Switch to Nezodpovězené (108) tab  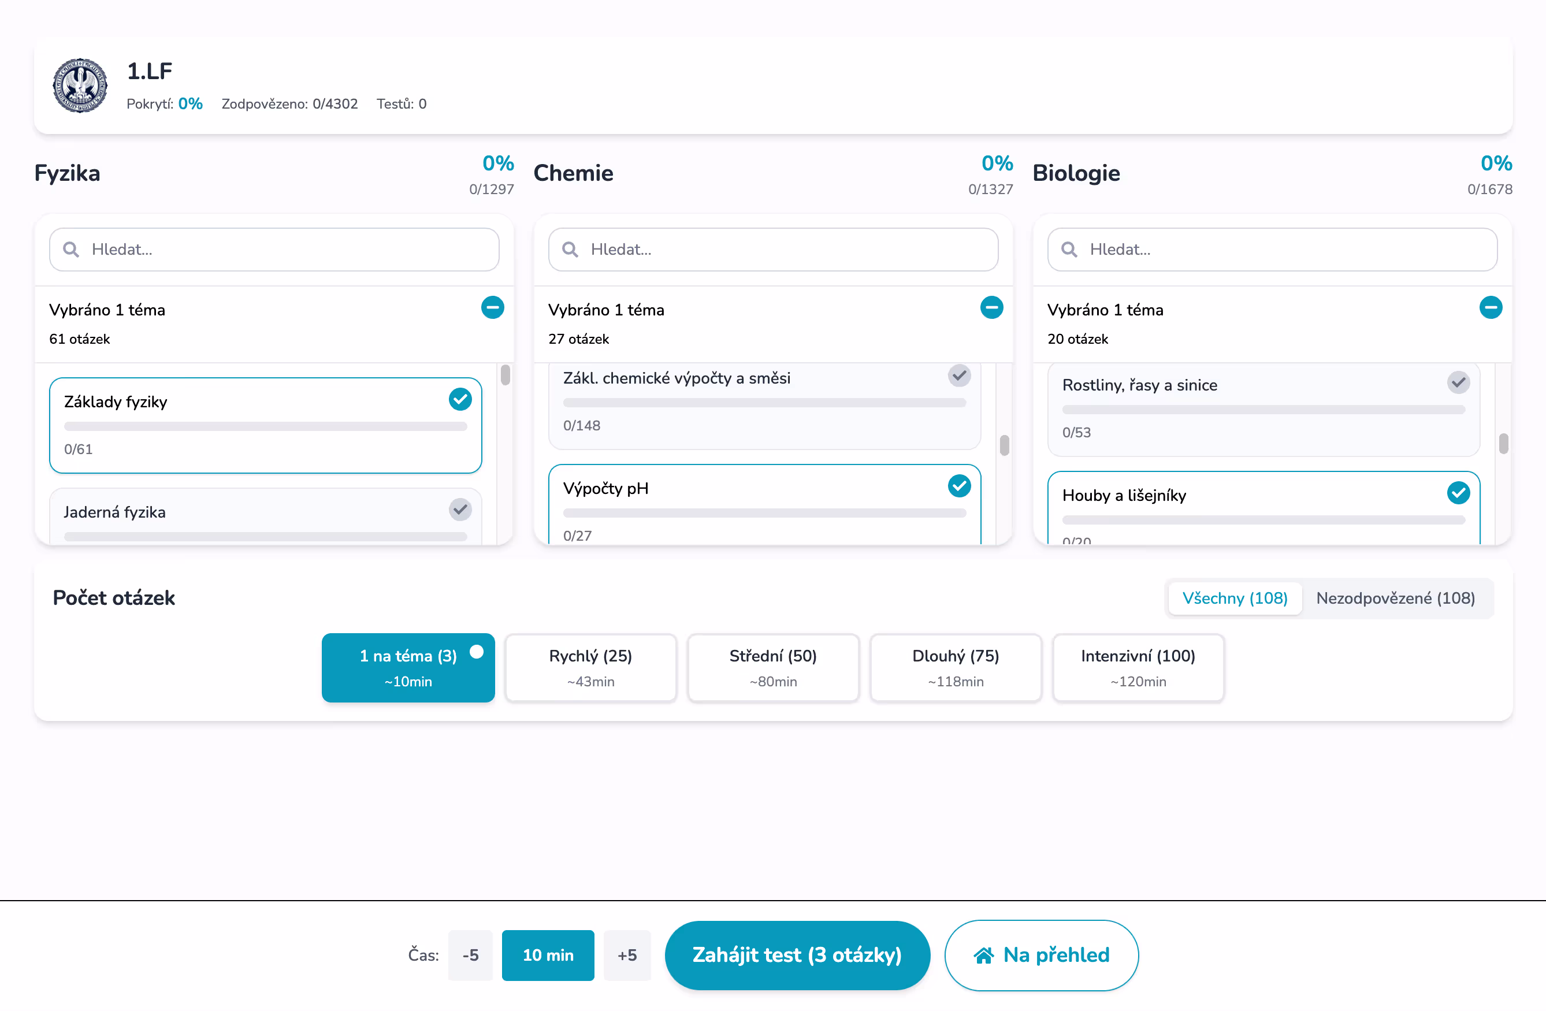pyautogui.click(x=1395, y=598)
